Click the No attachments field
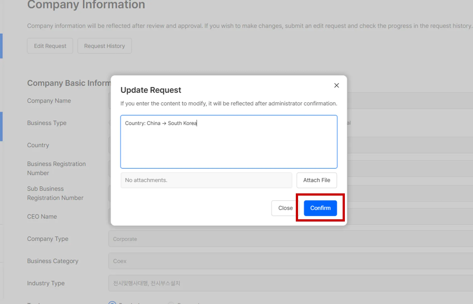Viewport: 473px width, 304px height. click(x=206, y=180)
